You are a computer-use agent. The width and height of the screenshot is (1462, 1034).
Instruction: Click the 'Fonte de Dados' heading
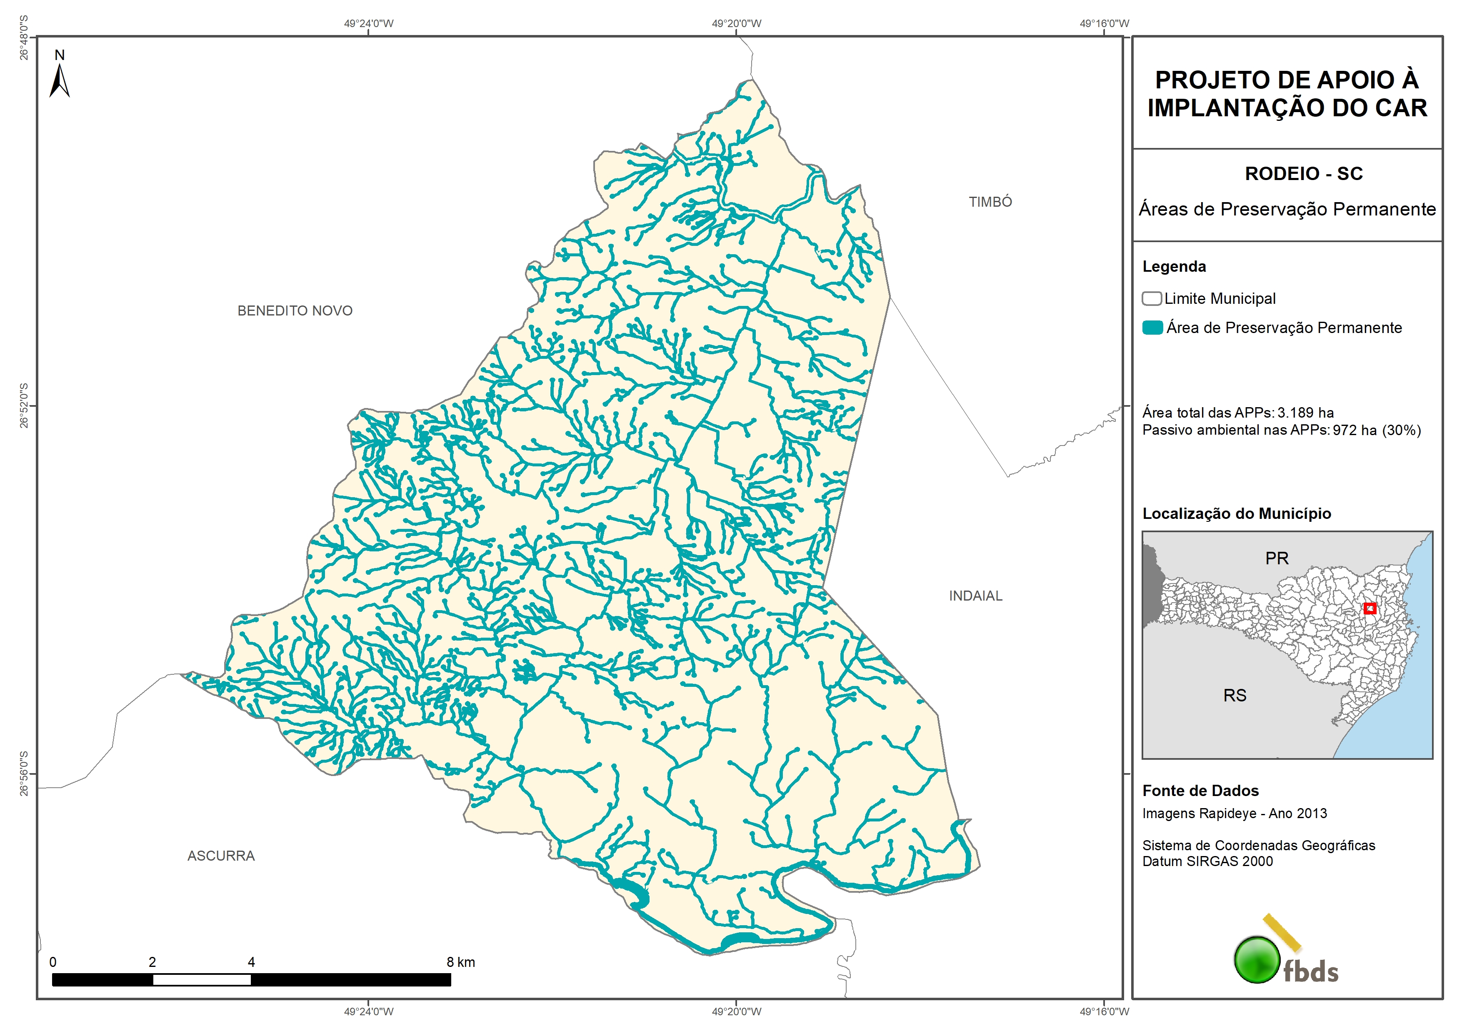pyautogui.click(x=1200, y=791)
